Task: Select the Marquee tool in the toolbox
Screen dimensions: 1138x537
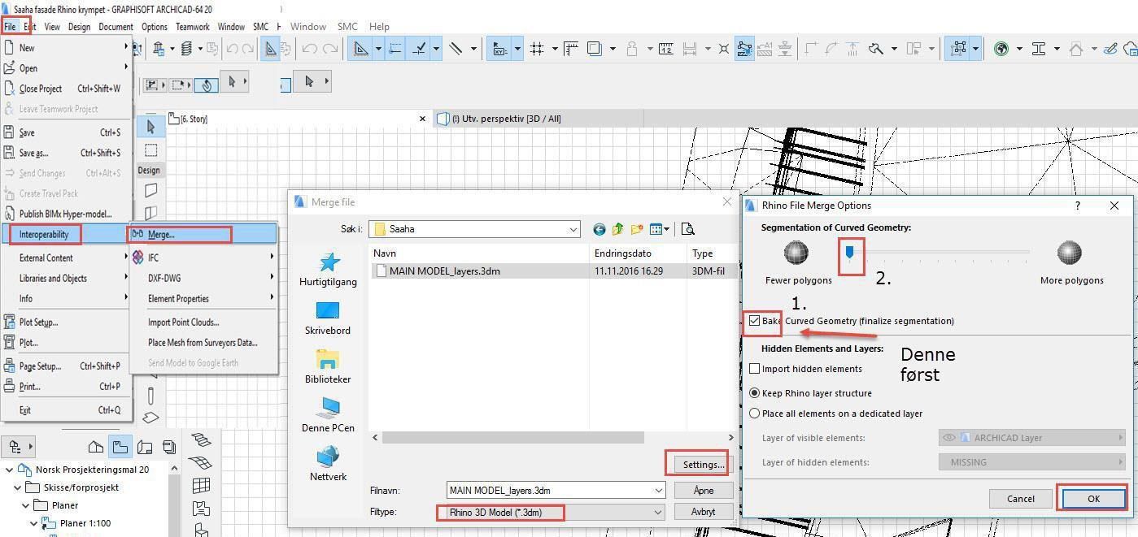Action: pos(150,150)
